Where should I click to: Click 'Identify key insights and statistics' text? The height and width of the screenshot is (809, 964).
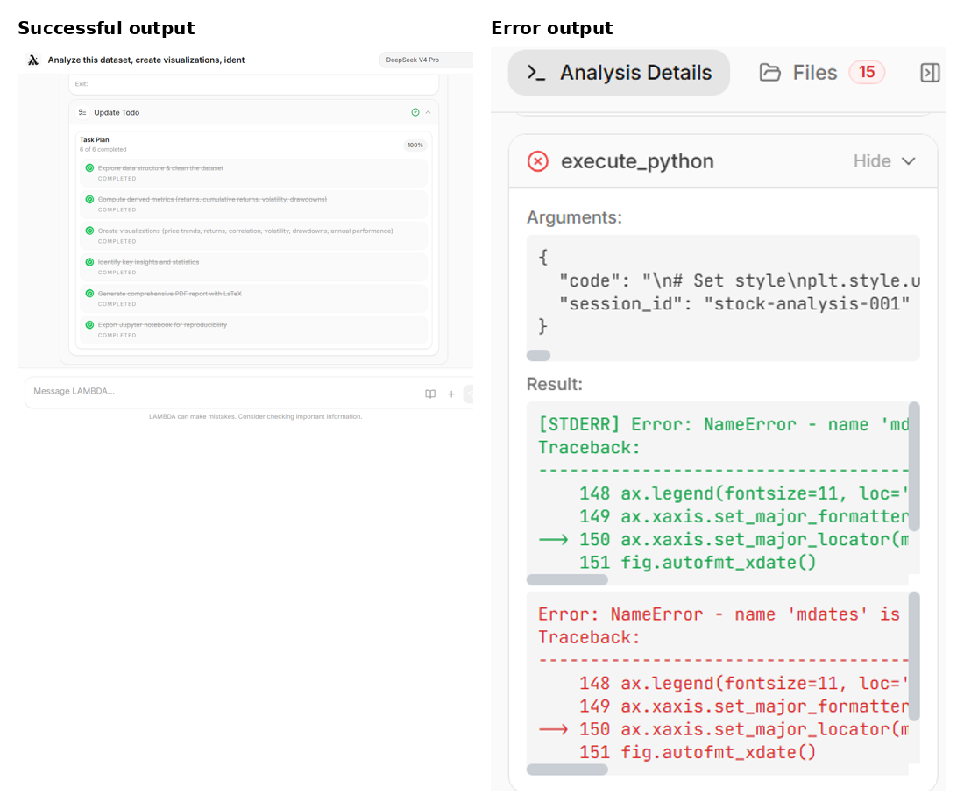pos(148,262)
